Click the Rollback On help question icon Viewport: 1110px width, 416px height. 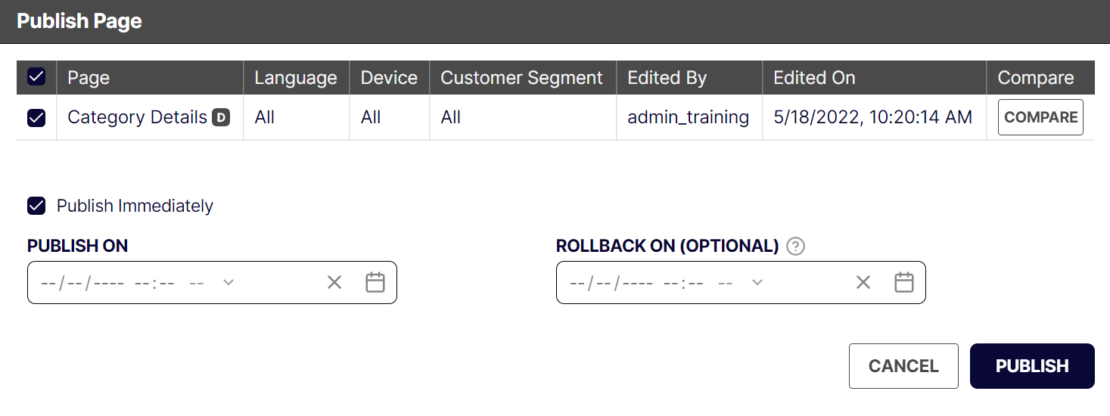pyautogui.click(x=795, y=246)
